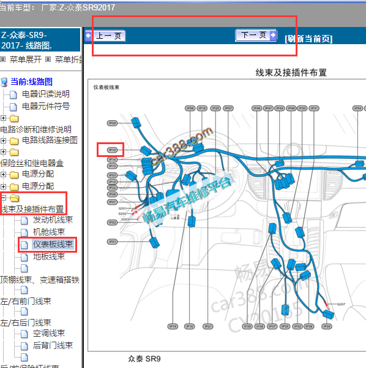Click connector label IP22 in diagram

click(112, 188)
